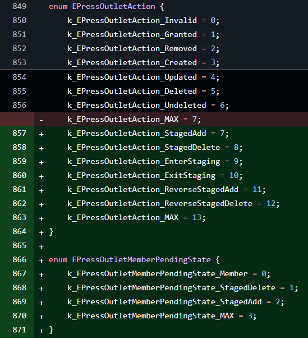Click k_EPressOutletAction_Removed identifier
This screenshot has width=308, height=338.
pyautogui.click(x=132, y=48)
